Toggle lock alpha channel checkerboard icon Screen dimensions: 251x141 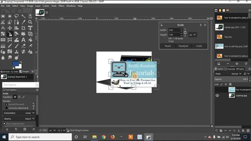[x=230, y=84]
